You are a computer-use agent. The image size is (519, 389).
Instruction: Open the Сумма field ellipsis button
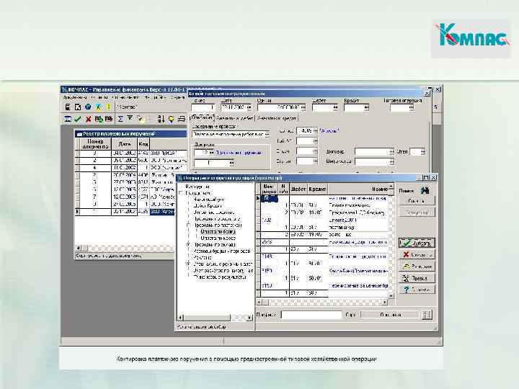(303, 107)
